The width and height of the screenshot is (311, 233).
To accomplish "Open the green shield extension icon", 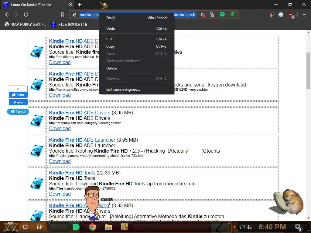I will pos(233,15).
